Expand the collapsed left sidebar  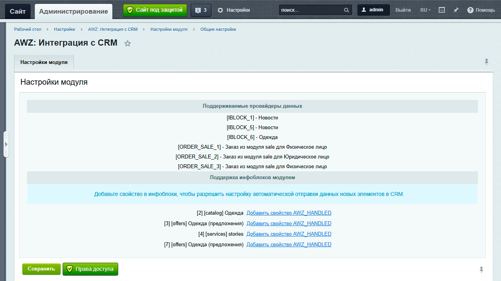pos(6,144)
